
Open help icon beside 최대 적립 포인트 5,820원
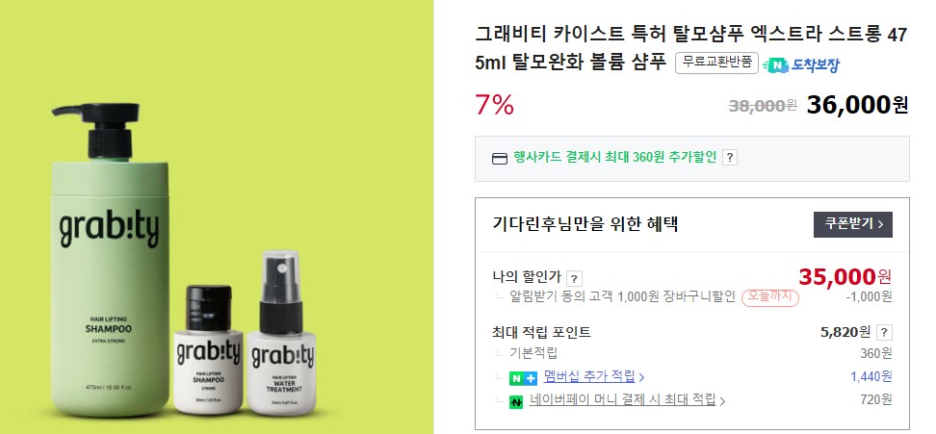pyautogui.click(x=885, y=333)
